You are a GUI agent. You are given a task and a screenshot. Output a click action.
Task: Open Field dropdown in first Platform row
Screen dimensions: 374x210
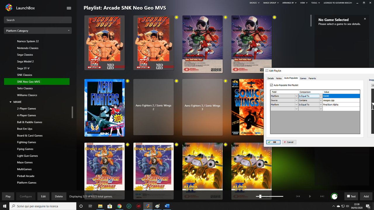297,96
